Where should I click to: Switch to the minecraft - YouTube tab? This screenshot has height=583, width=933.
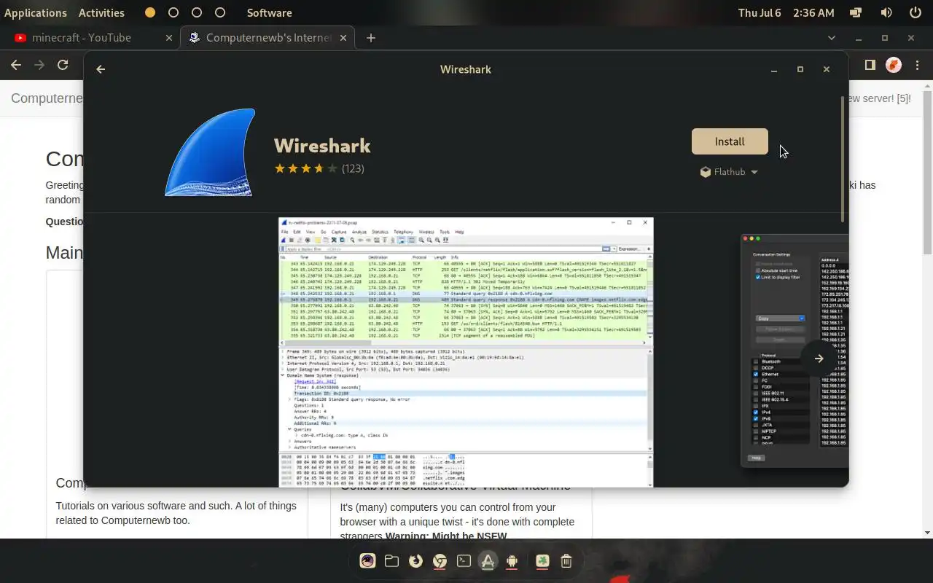coord(90,38)
